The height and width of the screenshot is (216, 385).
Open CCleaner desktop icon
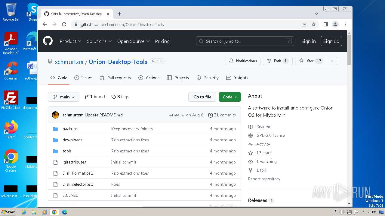(x=11, y=71)
